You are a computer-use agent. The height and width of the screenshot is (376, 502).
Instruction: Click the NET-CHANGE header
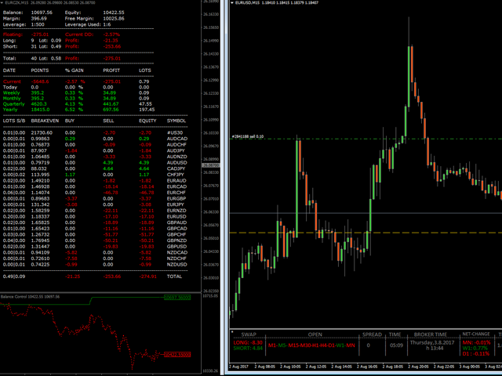(478, 334)
